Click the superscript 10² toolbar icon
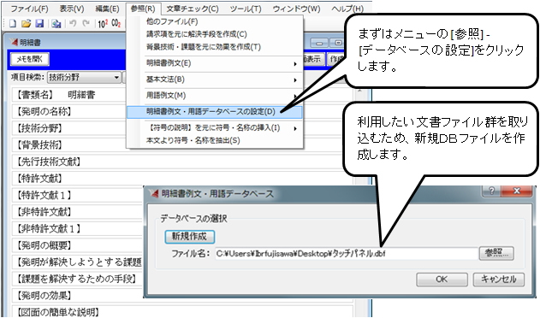 click(103, 23)
